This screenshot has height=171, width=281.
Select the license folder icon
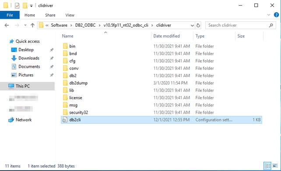pyautogui.click(x=65, y=98)
